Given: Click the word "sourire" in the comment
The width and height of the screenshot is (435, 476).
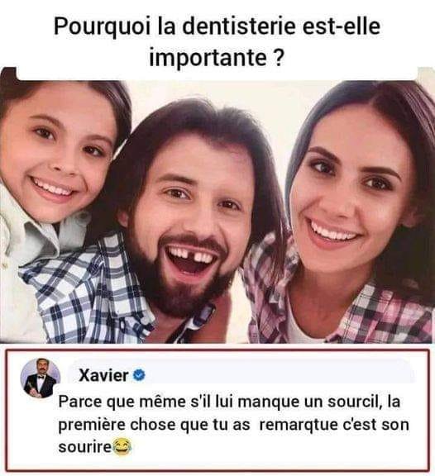Looking at the screenshot, I should [85, 447].
